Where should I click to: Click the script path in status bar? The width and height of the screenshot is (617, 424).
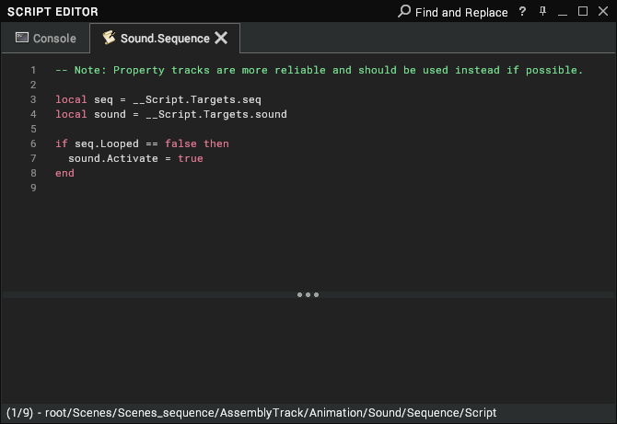click(x=271, y=413)
